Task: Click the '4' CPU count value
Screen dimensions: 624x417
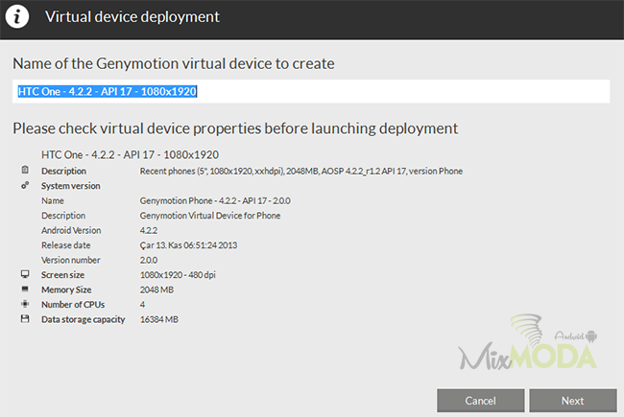Action: pos(142,305)
